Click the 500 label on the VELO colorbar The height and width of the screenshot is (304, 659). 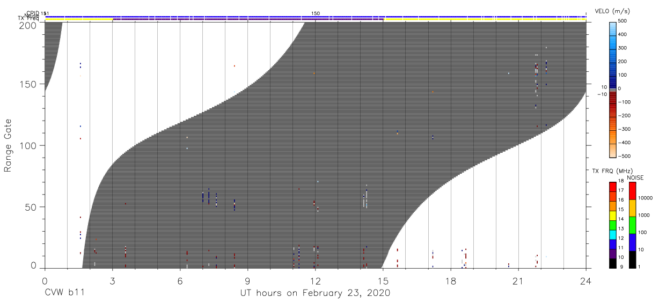(x=624, y=21)
